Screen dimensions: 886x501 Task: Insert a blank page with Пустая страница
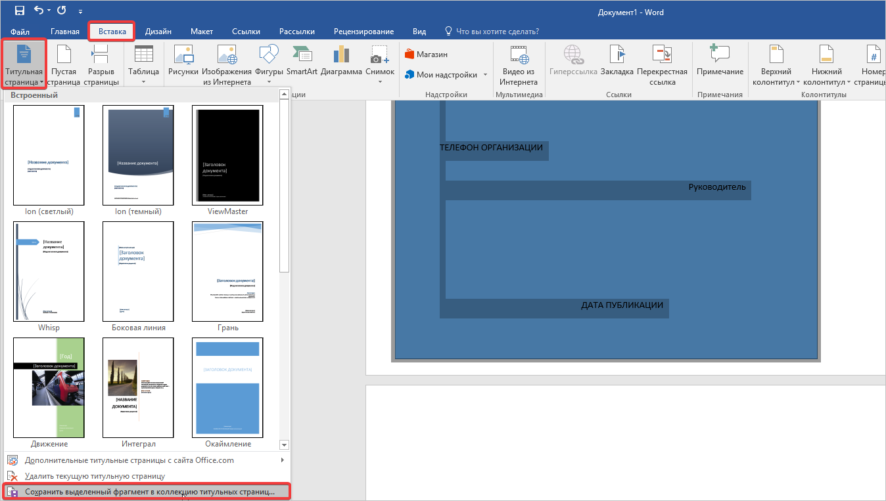64,66
